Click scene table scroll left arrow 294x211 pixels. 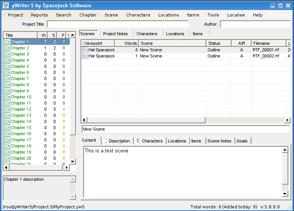pyautogui.click(x=84, y=120)
